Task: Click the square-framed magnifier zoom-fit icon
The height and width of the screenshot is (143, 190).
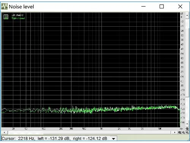Action: tap(180, 133)
